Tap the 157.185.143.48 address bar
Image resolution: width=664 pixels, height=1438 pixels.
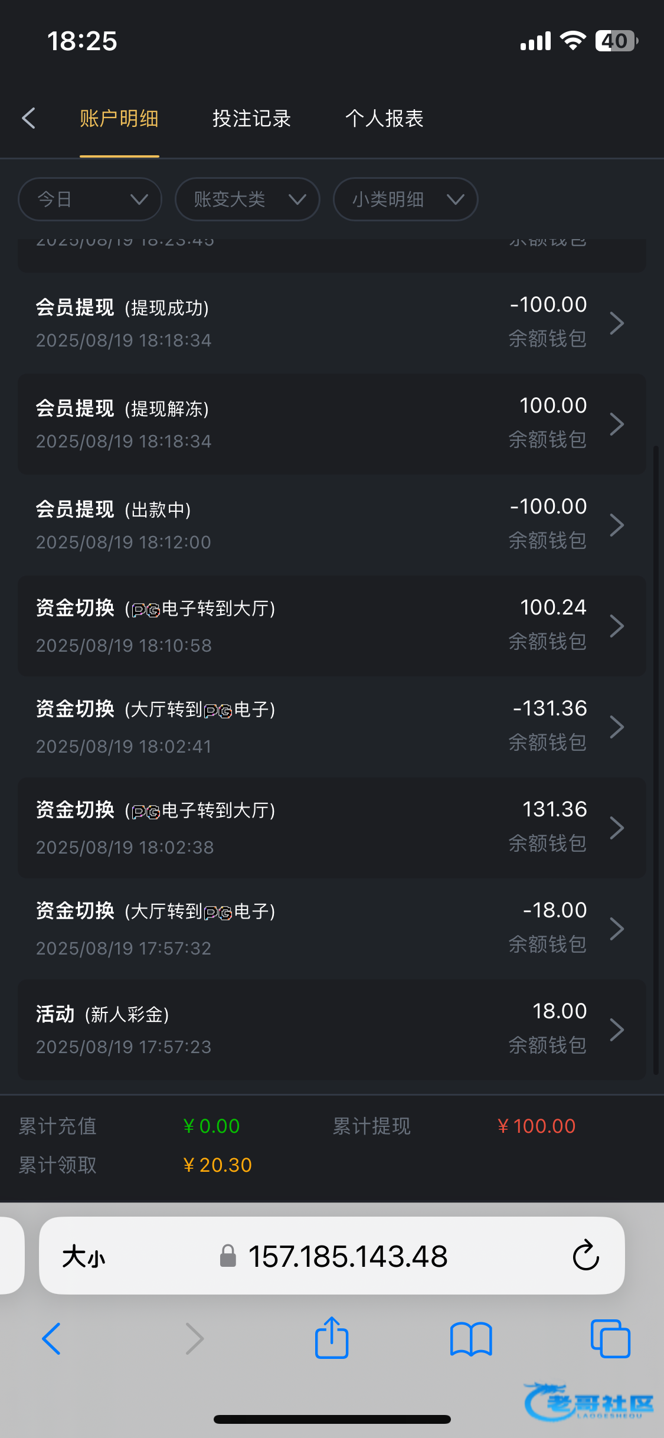click(347, 1256)
